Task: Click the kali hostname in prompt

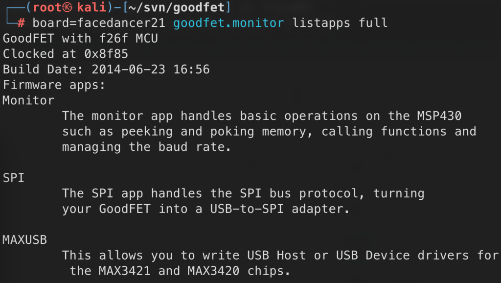Action: 91,7
